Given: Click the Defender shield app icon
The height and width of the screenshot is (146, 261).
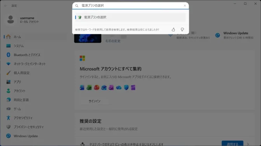Looking at the screenshot, I should click(126, 88).
